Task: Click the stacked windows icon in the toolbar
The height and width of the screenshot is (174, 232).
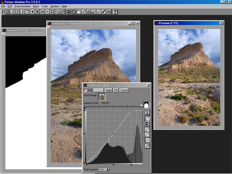Action: pyautogui.click(x=63, y=12)
